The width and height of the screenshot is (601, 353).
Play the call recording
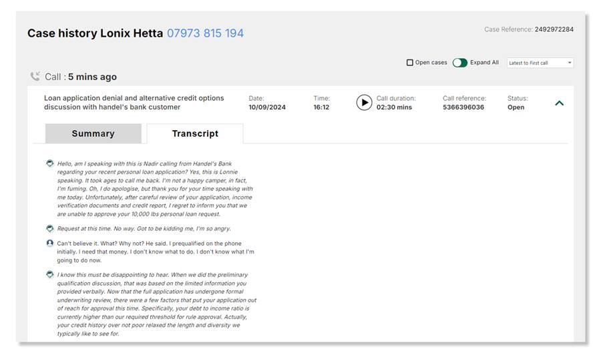(x=364, y=102)
